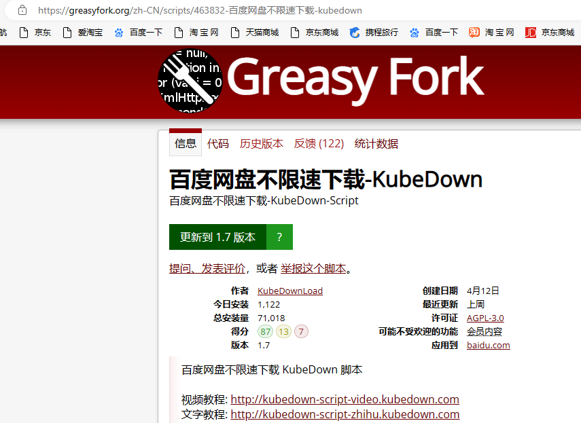
Task: Open the baidu.com applies-to link
Action: [x=489, y=346]
